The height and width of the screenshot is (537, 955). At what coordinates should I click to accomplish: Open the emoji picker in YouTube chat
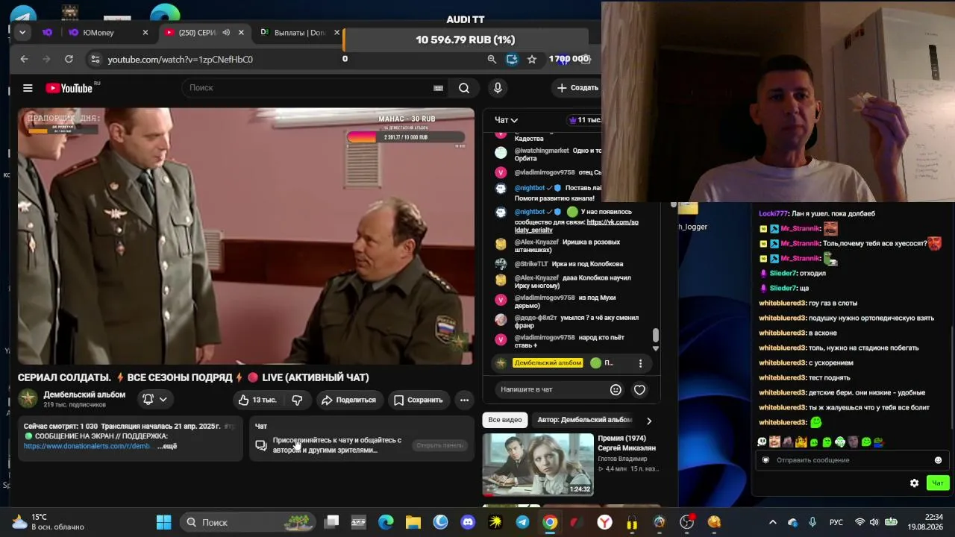point(616,389)
